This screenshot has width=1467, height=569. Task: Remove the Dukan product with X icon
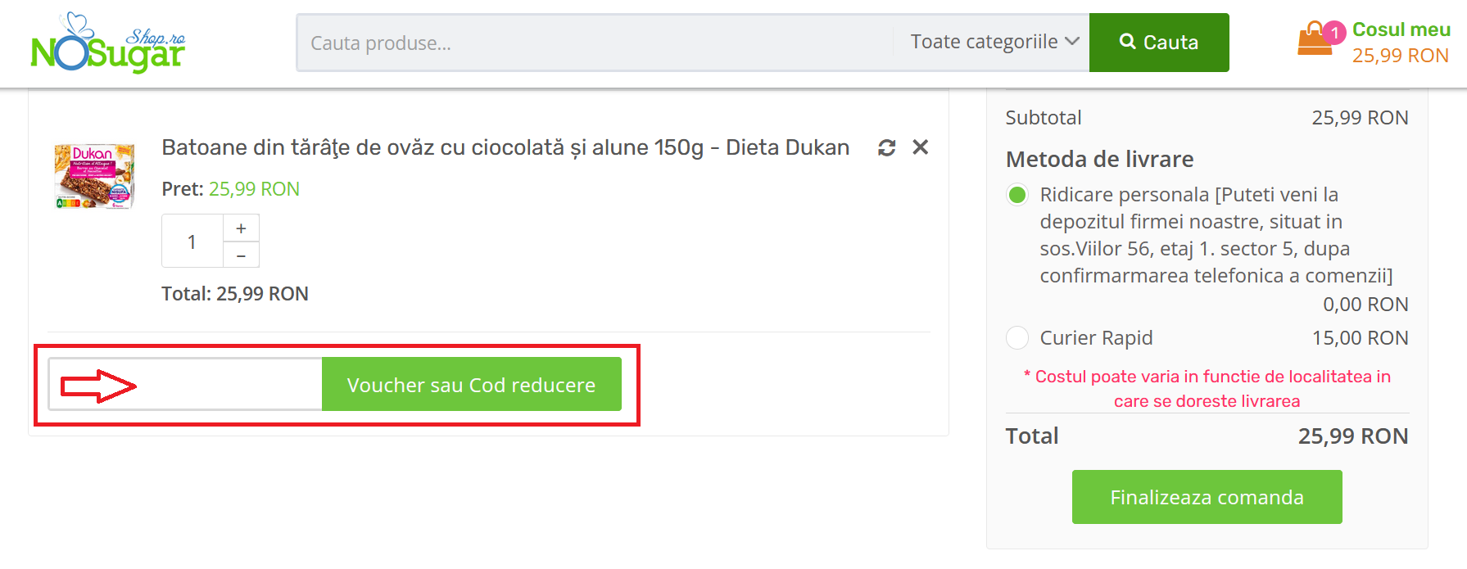pos(921,147)
